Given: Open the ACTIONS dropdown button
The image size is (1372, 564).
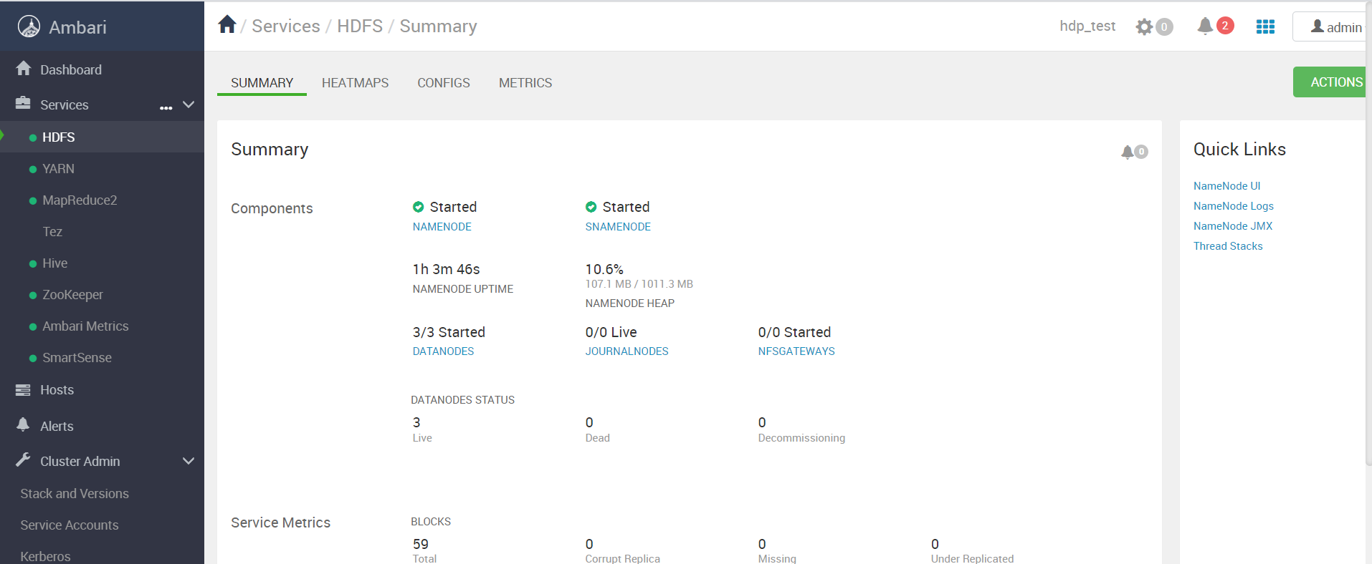Looking at the screenshot, I should (x=1331, y=82).
